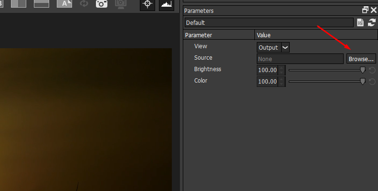Select the View parameter label

pos(200,46)
